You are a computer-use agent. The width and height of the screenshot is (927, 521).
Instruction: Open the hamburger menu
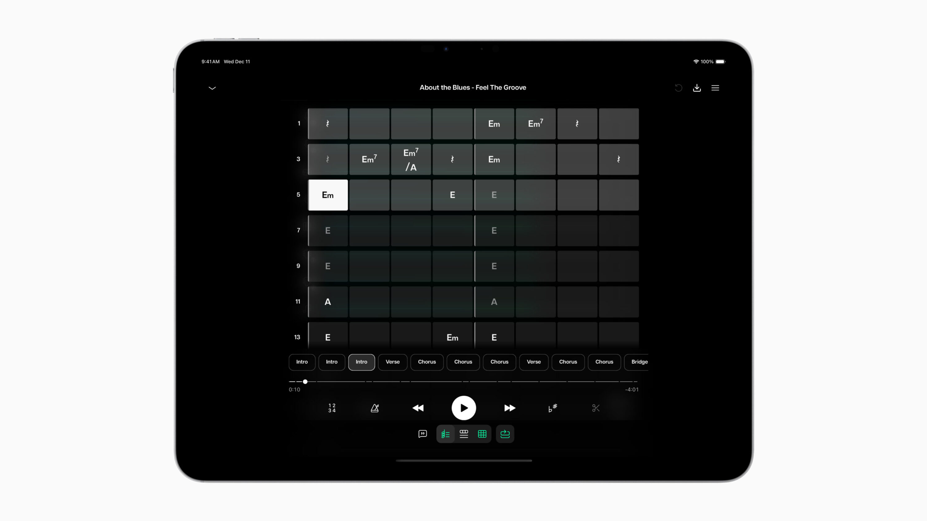point(715,88)
